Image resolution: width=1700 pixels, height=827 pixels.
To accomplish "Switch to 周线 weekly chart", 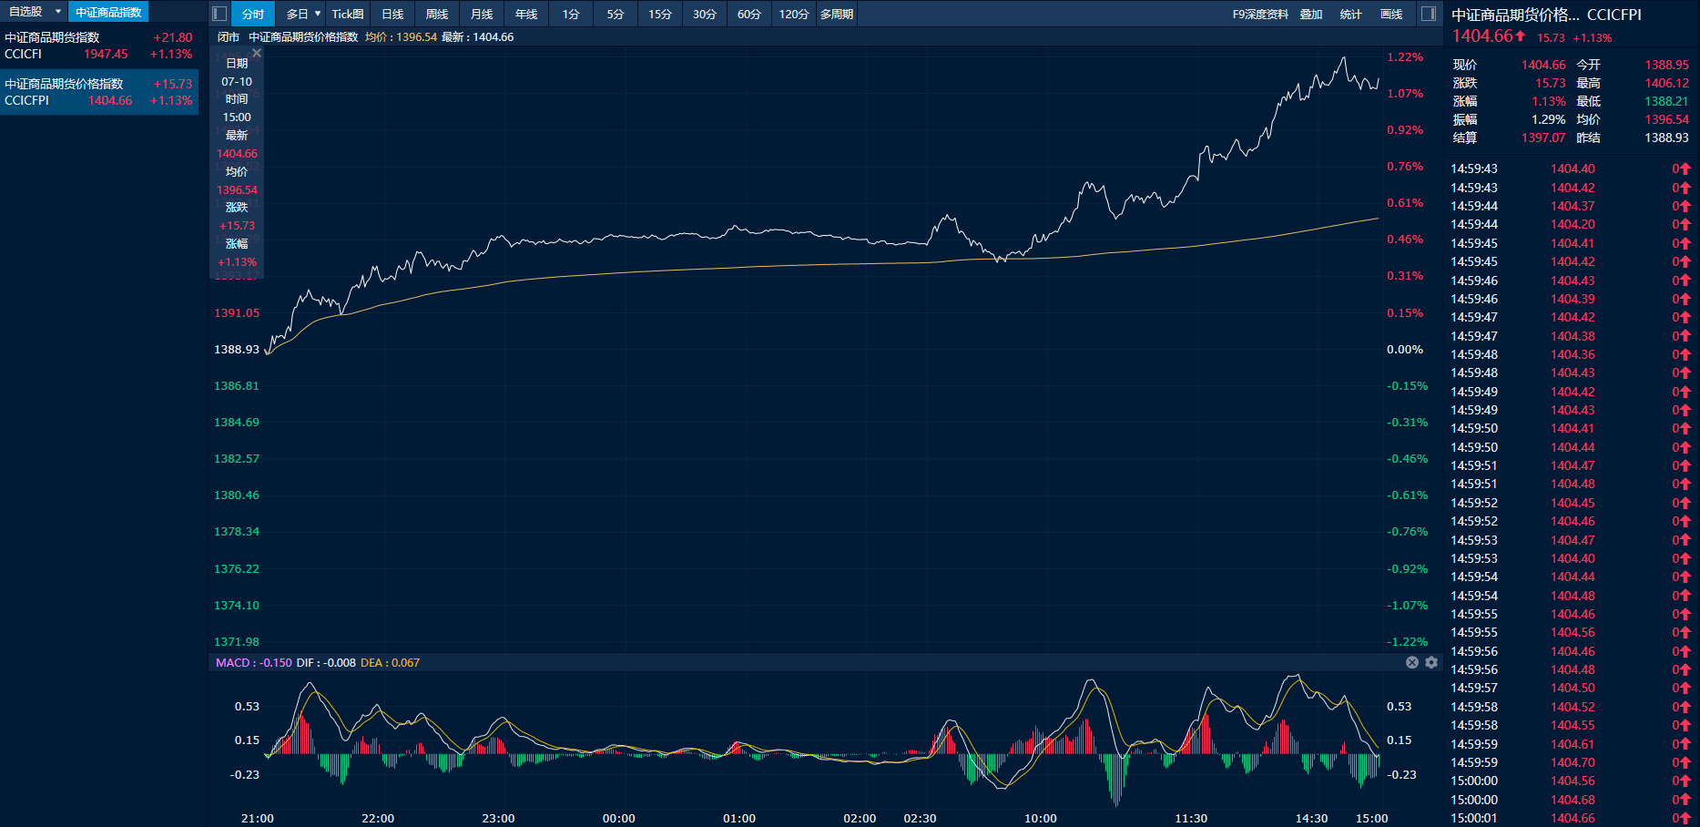I will pos(437,14).
